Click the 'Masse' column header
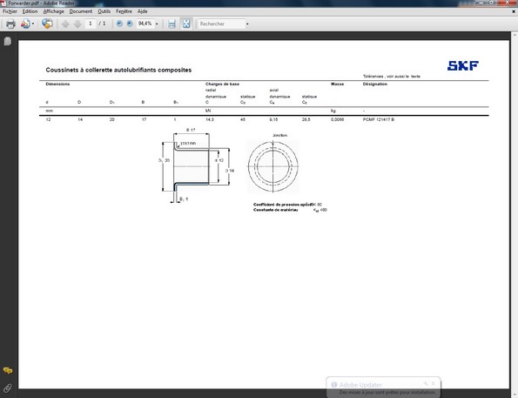 coord(337,84)
